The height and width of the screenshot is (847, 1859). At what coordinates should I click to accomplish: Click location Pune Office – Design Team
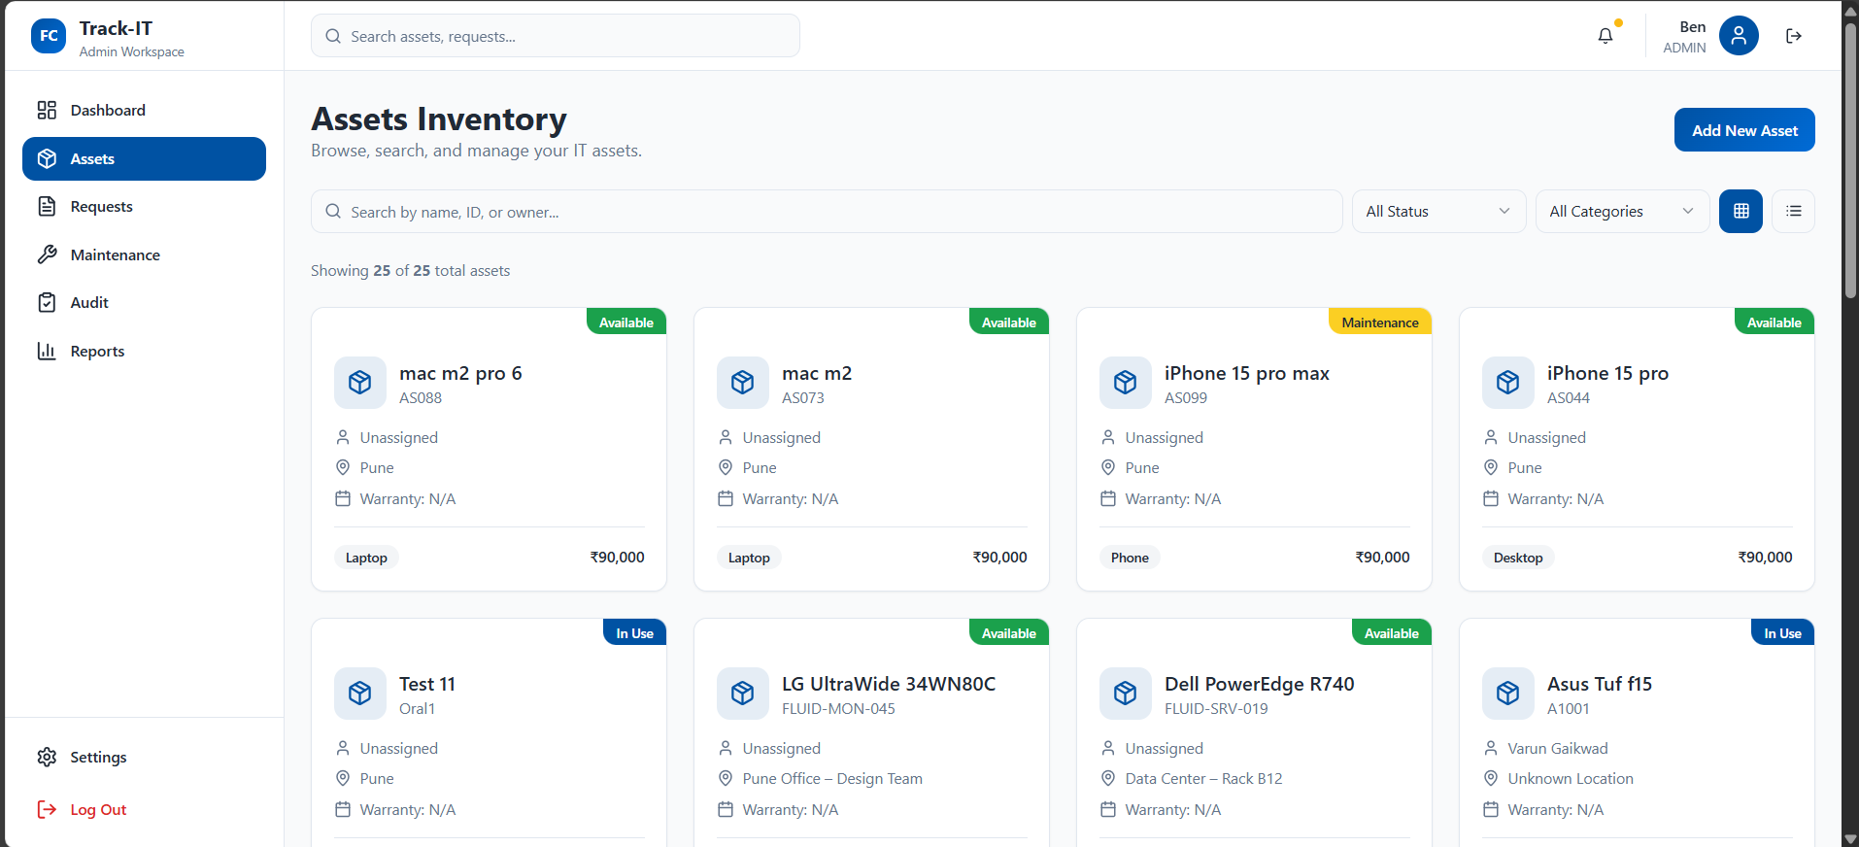(832, 778)
